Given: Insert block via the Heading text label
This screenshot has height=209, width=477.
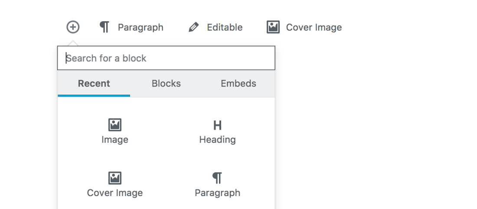Looking at the screenshot, I should point(217,140).
